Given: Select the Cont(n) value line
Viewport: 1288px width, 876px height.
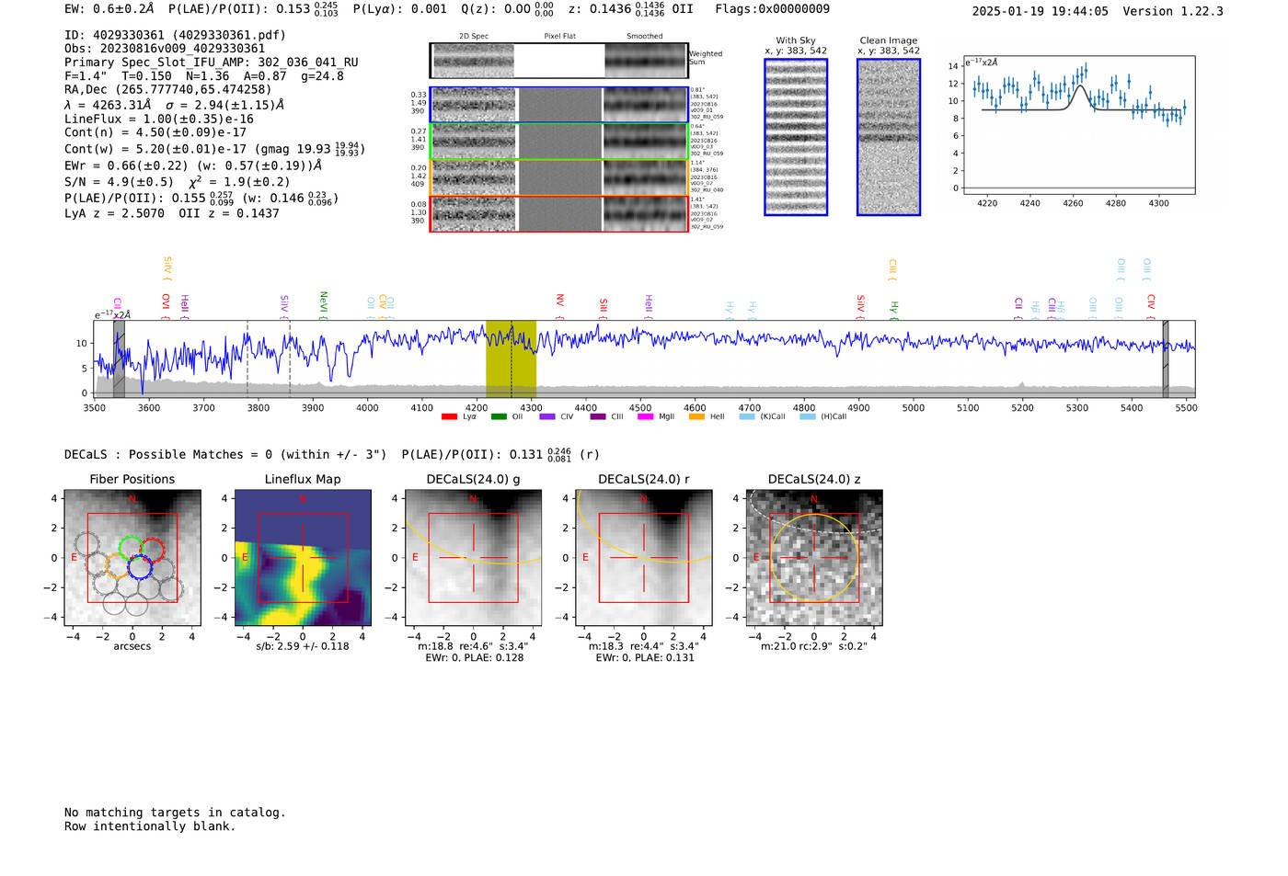Looking at the screenshot, I should 155,132.
